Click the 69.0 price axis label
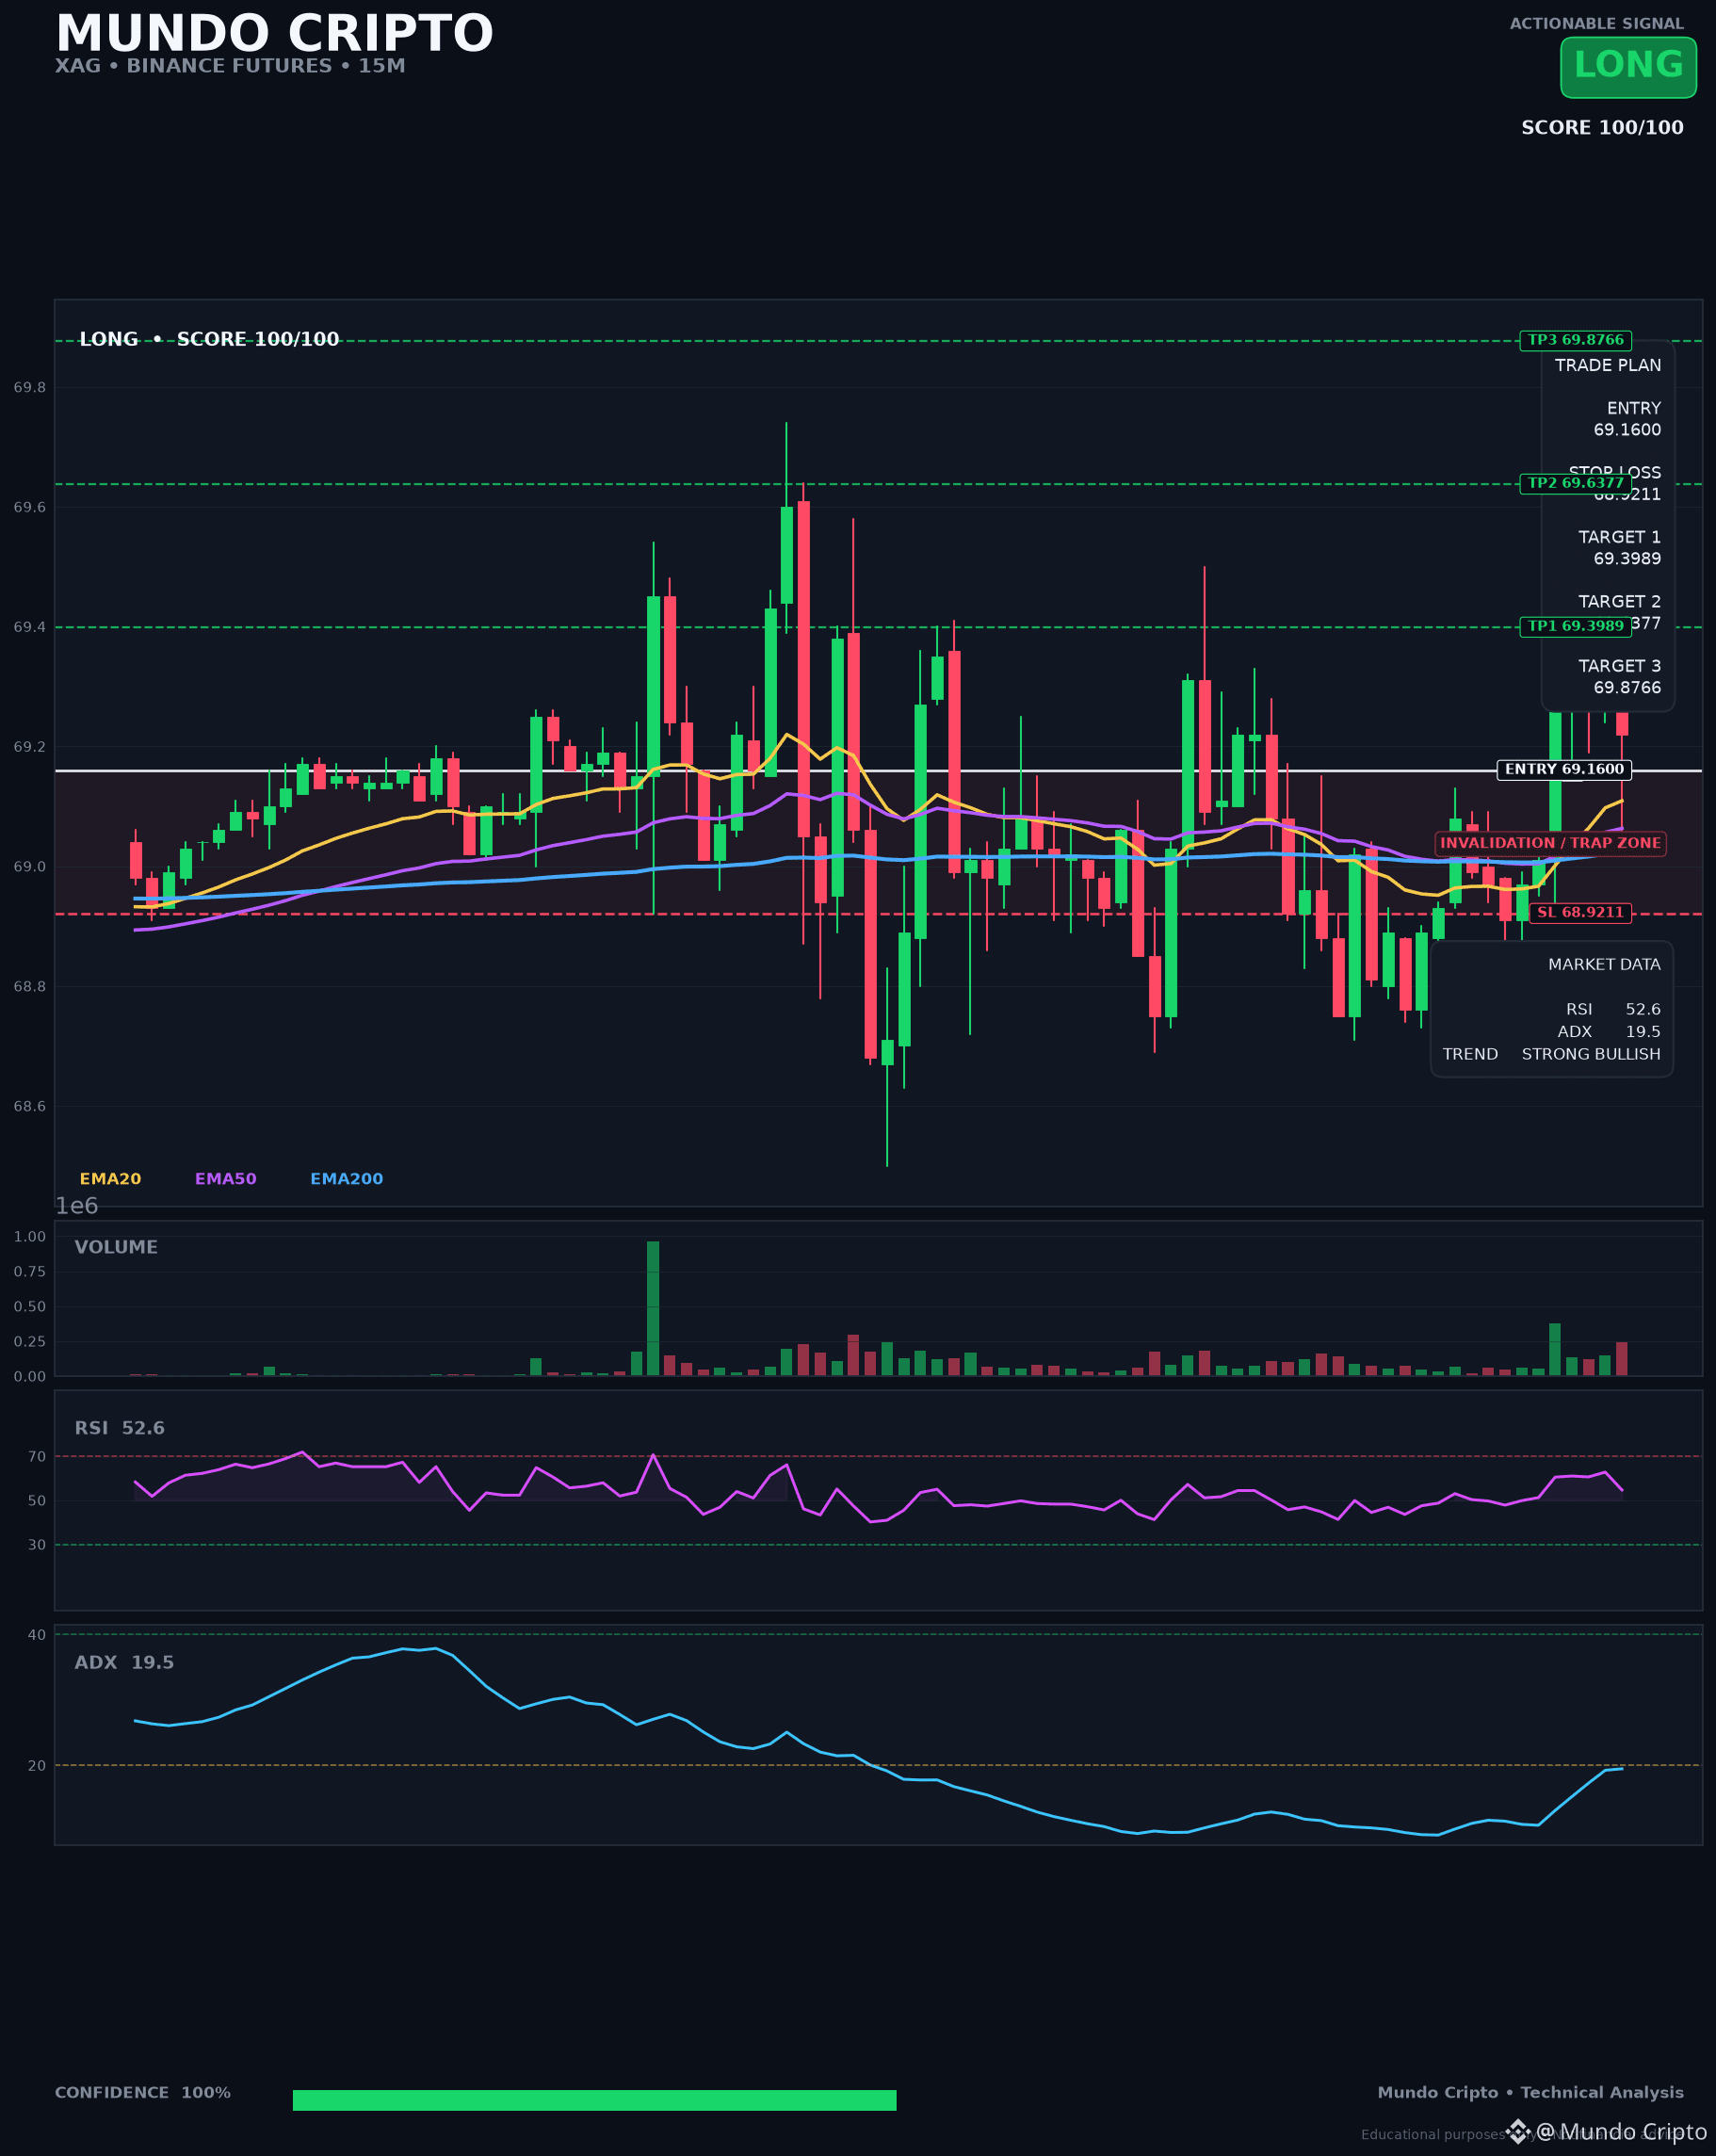1716x2156 pixels. pyautogui.click(x=29, y=867)
